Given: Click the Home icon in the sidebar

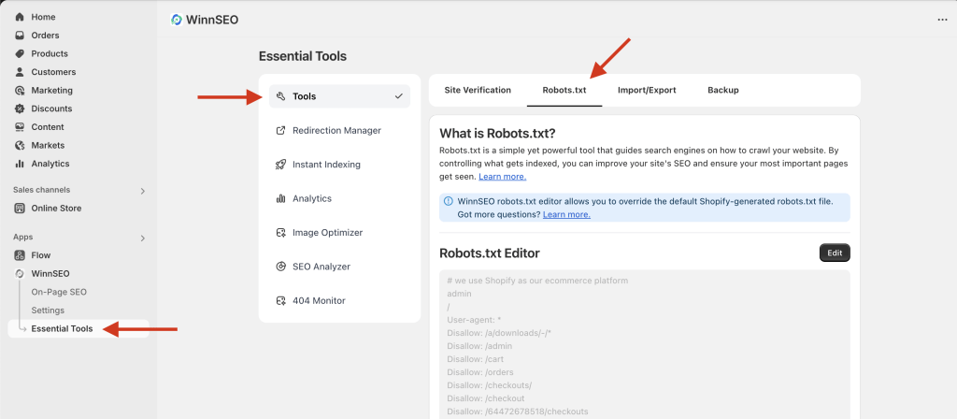Looking at the screenshot, I should click(20, 17).
